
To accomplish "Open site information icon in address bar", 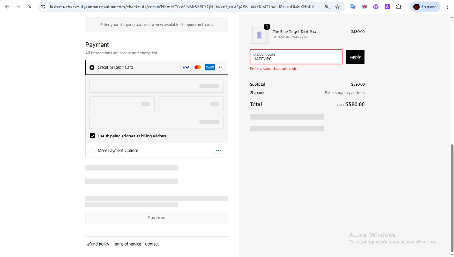I will [x=44, y=7].
